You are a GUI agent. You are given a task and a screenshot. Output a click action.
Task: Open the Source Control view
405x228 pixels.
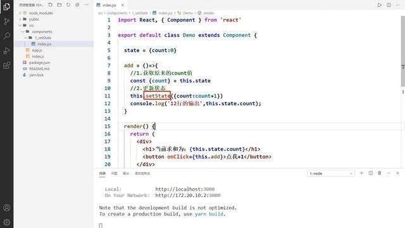[x=7, y=21]
